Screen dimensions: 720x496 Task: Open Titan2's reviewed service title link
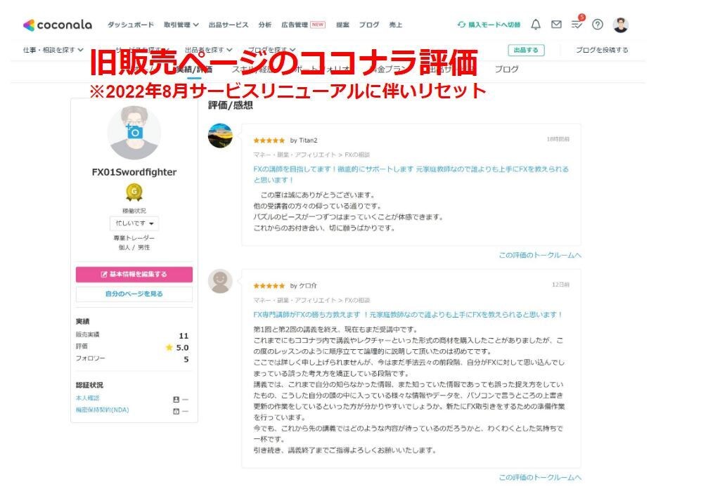point(411,174)
